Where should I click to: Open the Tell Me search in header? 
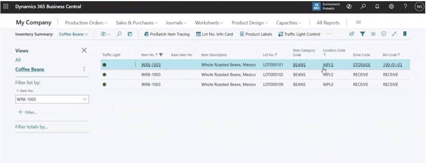(363, 7)
